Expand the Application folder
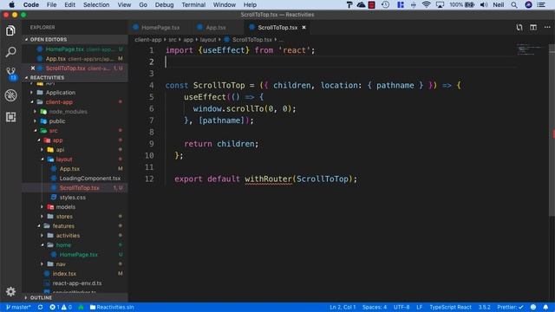The image size is (555, 312). [60, 93]
